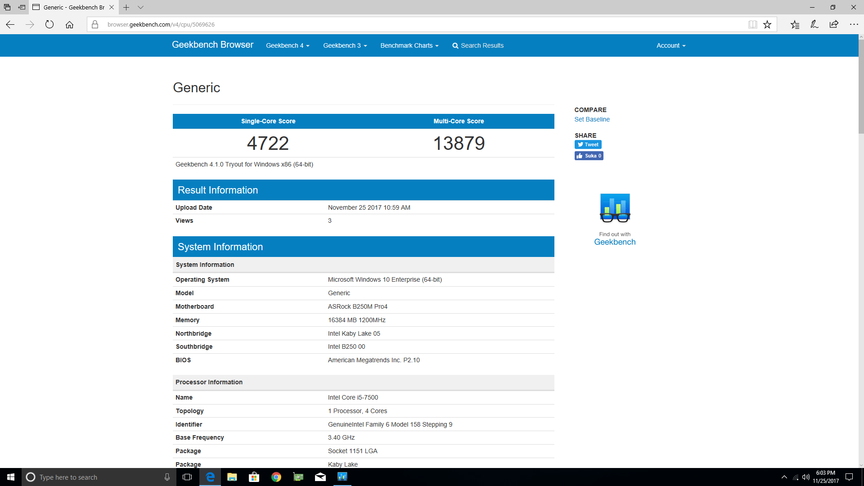Open Task View on the taskbar
This screenshot has width=864, height=486.
tap(187, 477)
